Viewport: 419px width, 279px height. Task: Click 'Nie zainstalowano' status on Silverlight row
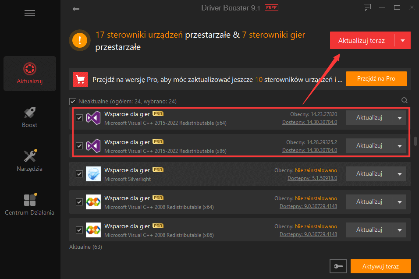316,170
